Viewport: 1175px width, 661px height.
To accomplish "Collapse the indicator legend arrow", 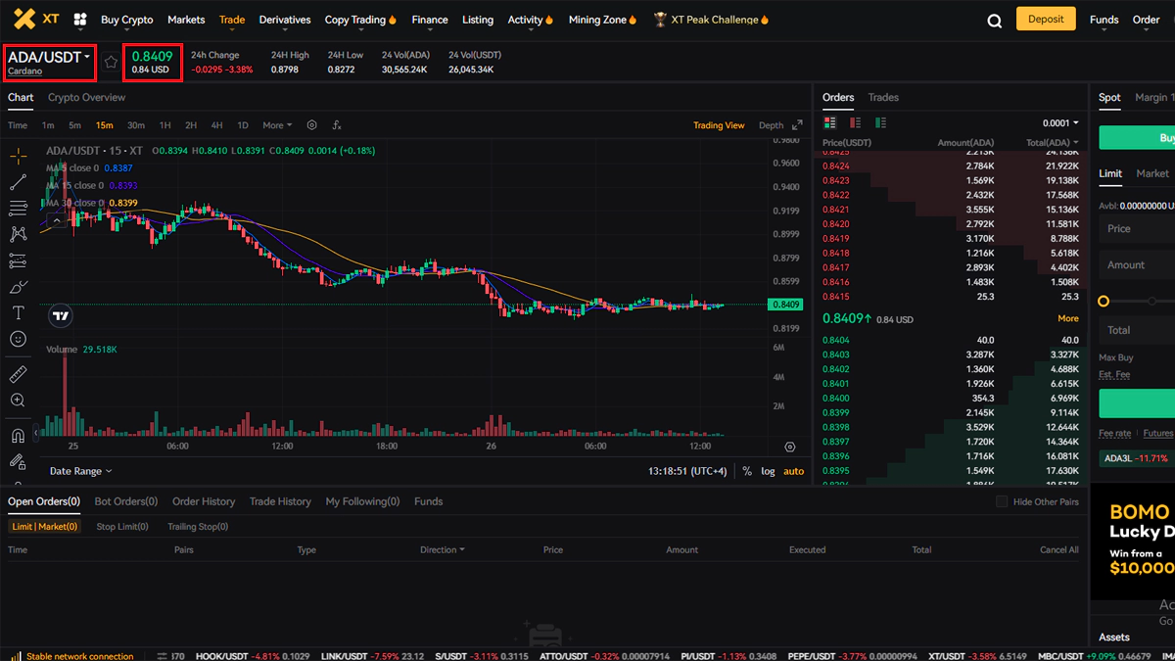I will pyautogui.click(x=57, y=221).
